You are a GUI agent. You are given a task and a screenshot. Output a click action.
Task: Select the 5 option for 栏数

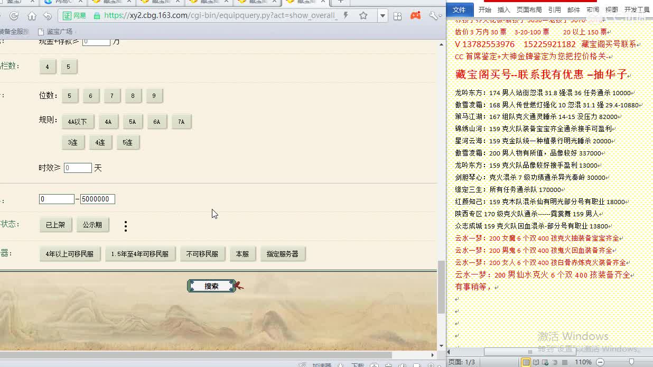tap(69, 67)
